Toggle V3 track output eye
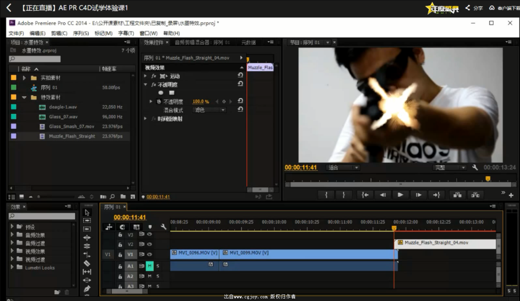520x301 pixels. [149, 234]
